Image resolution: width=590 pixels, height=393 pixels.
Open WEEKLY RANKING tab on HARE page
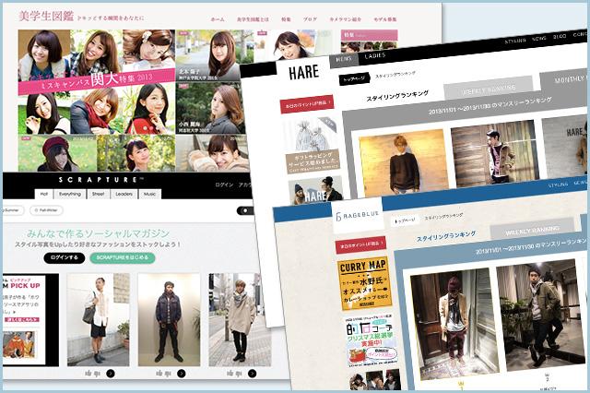click(489, 89)
